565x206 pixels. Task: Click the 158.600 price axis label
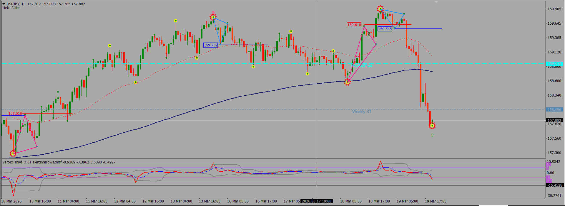click(554, 81)
